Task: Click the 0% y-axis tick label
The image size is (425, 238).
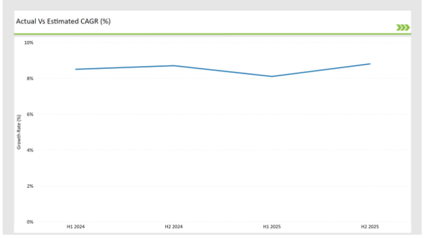Action: pyautogui.click(x=30, y=222)
